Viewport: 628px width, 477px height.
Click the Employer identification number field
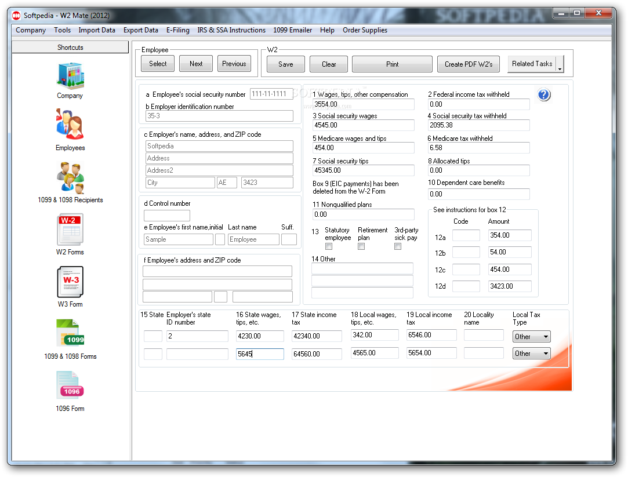[x=219, y=116]
